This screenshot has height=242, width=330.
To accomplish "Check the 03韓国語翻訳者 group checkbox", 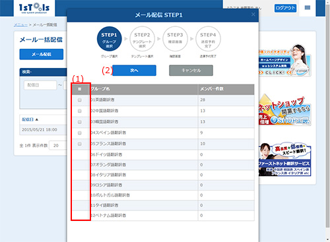I will (x=80, y=122).
